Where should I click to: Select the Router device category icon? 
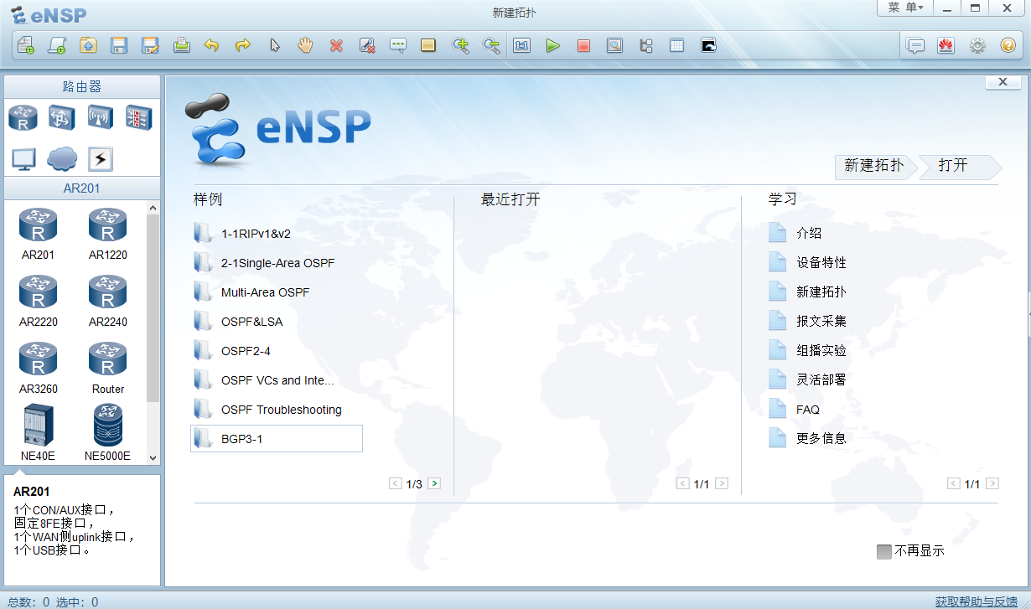click(x=23, y=118)
